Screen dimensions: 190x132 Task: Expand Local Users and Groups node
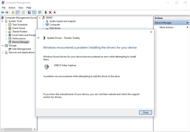point(6,35)
